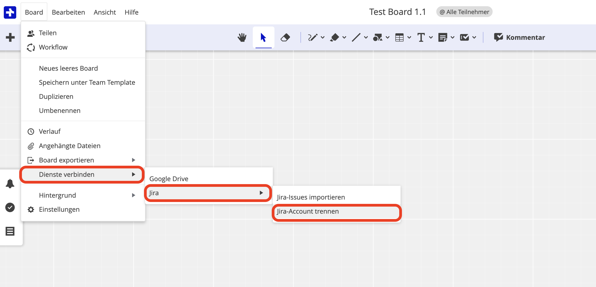Select Google Drive in services submenu

click(169, 179)
